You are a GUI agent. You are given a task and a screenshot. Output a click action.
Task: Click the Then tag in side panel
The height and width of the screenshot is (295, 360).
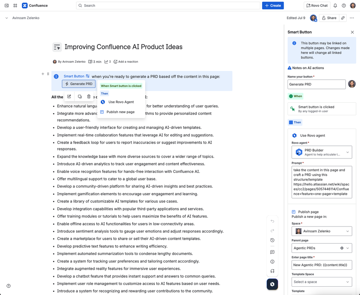(x=295, y=122)
